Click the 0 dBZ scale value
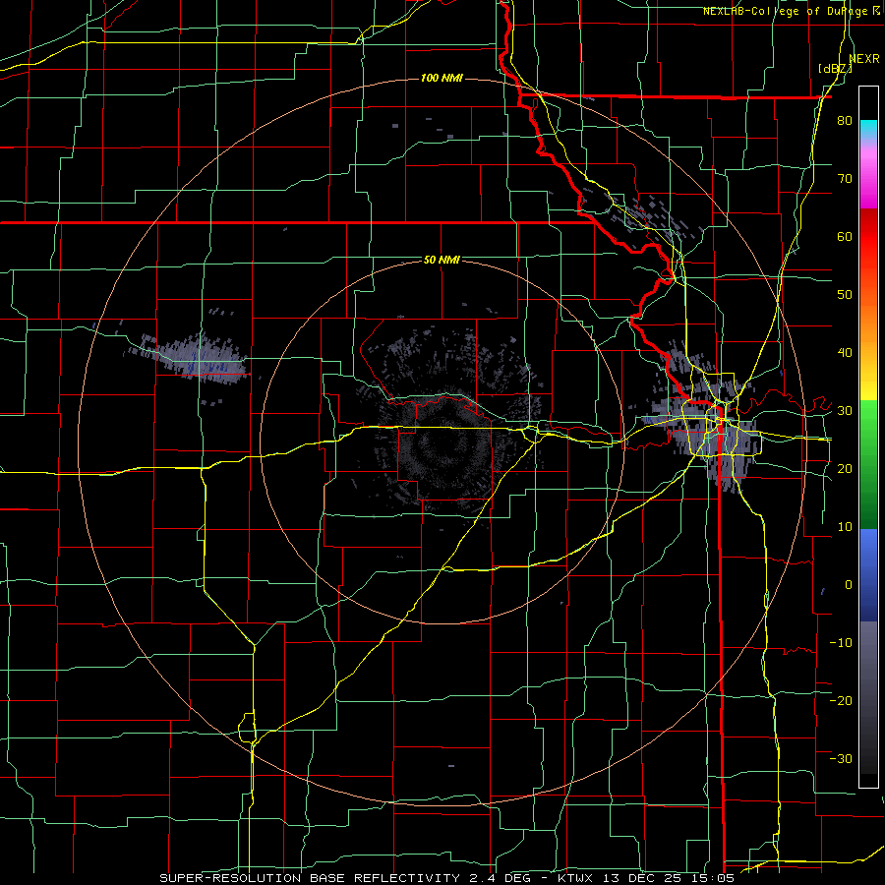The height and width of the screenshot is (885, 885). click(x=849, y=585)
